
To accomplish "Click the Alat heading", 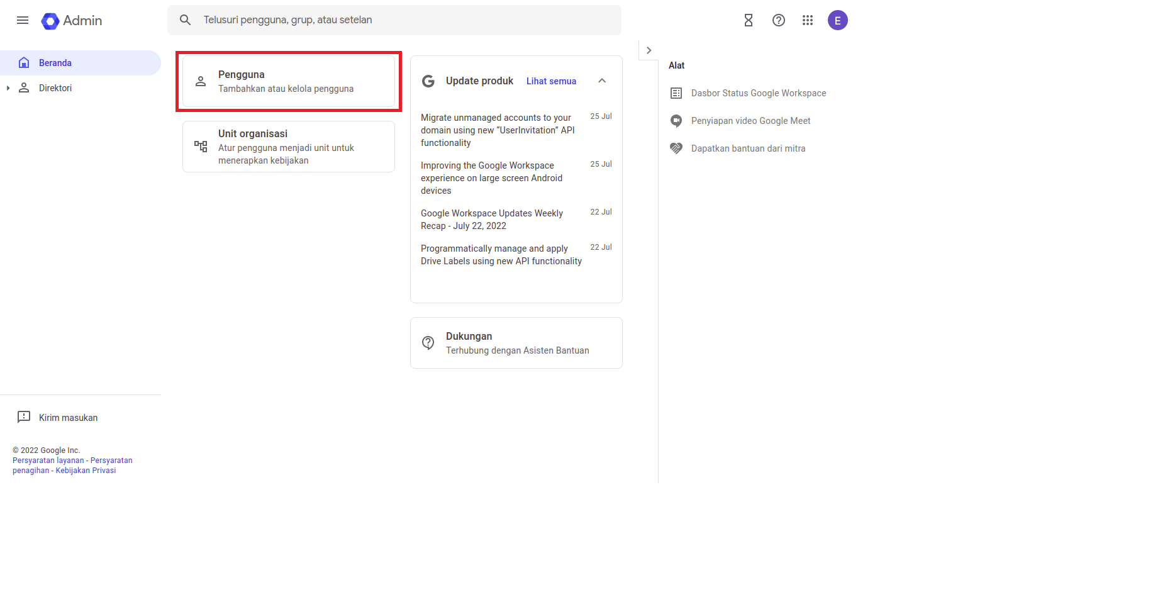I will pos(676,65).
